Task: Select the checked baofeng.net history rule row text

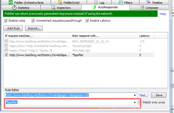Action: tap(39, 55)
